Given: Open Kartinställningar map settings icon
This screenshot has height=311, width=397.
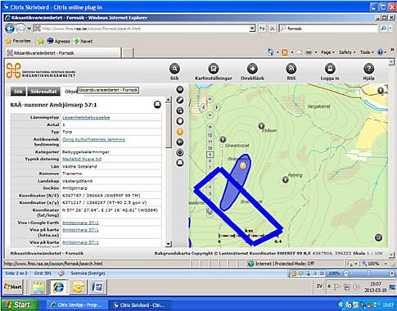Looking at the screenshot, I should (x=214, y=69).
